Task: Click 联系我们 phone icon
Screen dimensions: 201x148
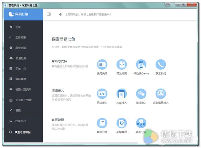Action: coord(161,64)
